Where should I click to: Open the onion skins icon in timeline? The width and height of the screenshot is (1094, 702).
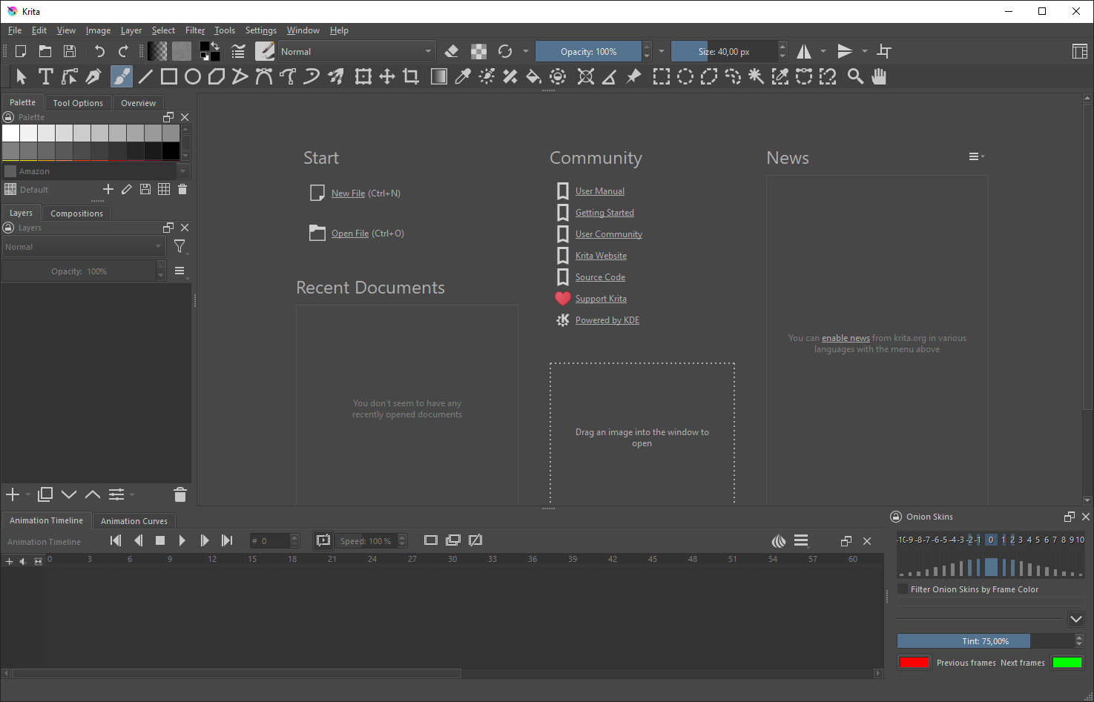(779, 541)
